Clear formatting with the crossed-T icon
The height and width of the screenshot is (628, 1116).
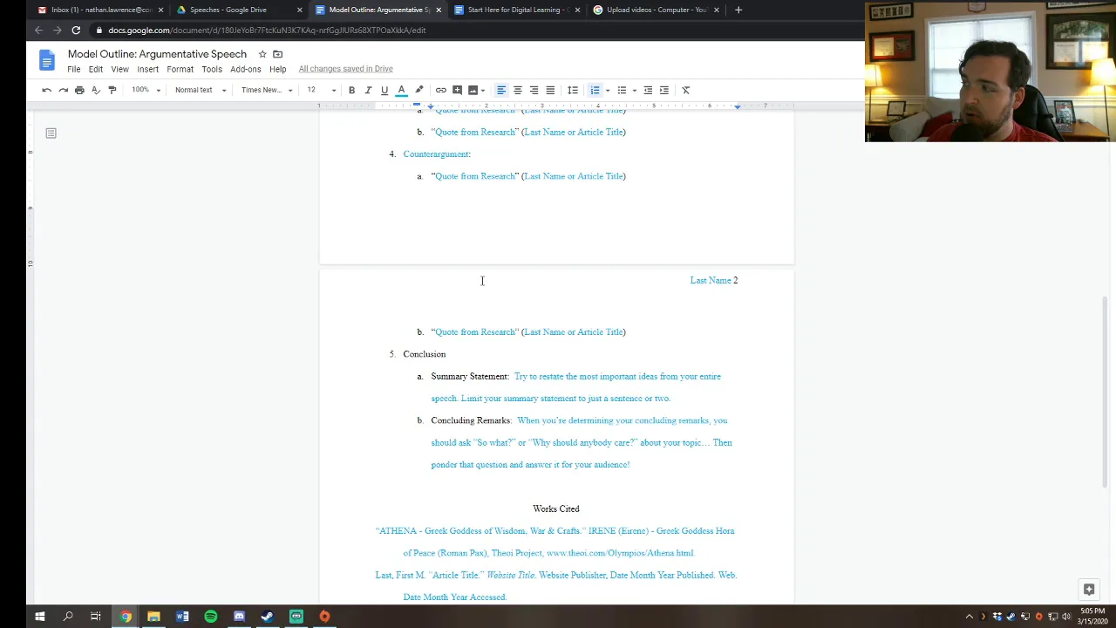686,90
